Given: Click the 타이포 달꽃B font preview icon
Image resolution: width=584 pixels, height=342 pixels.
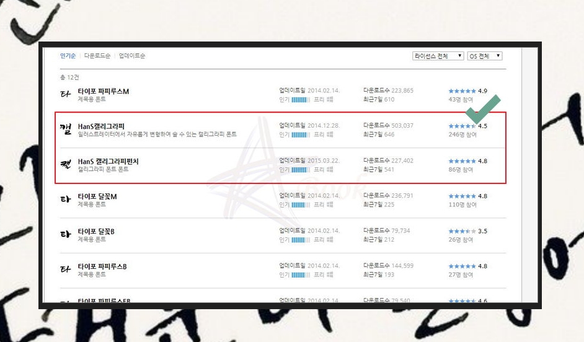Looking at the screenshot, I should 66,234.
